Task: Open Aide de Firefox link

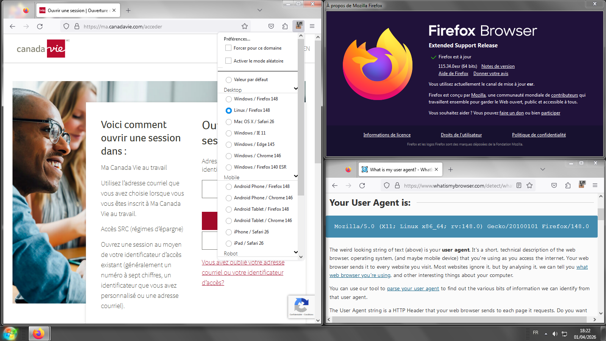Action: click(453, 74)
